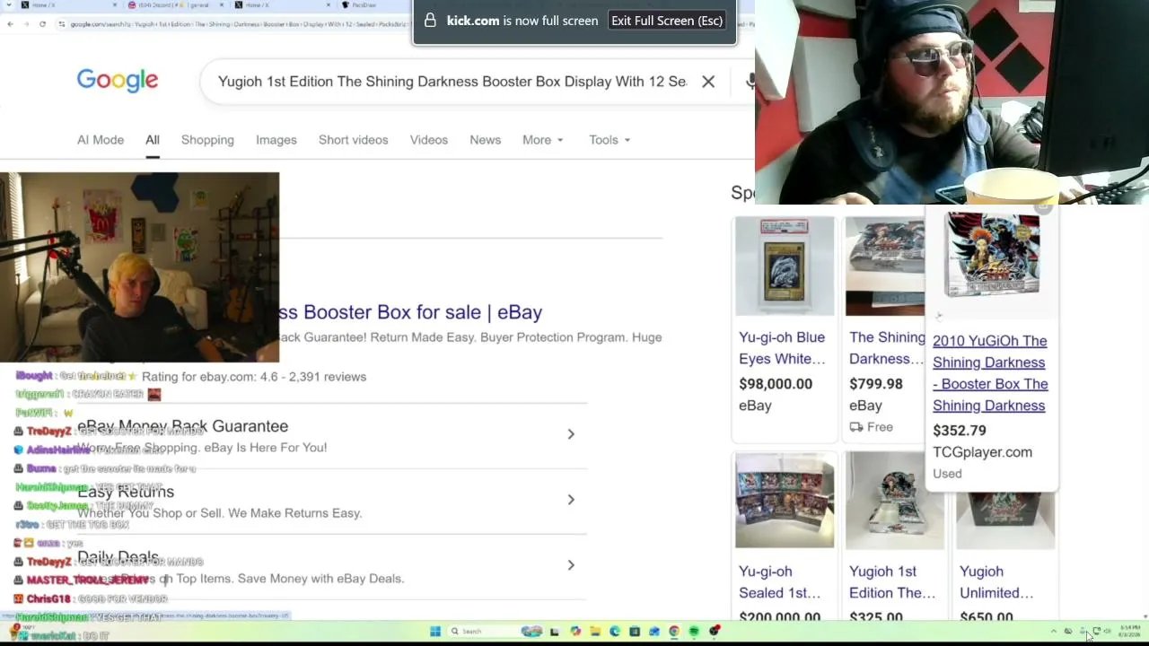
Task: Expand eBay Money Back Guarantee chevron
Action: click(571, 434)
